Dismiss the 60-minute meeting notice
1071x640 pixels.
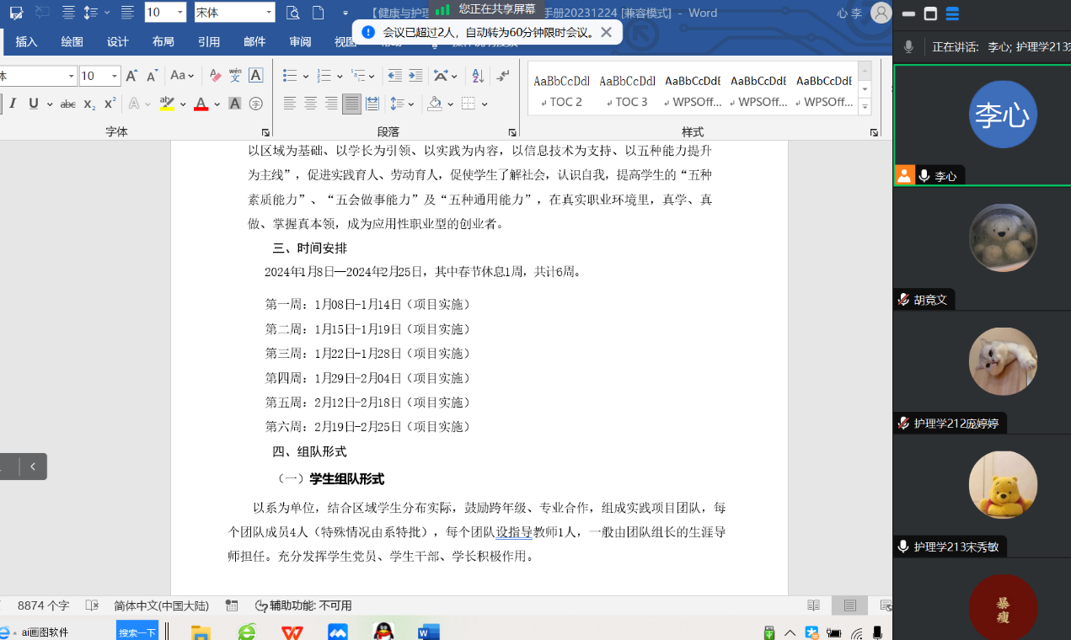(606, 33)
